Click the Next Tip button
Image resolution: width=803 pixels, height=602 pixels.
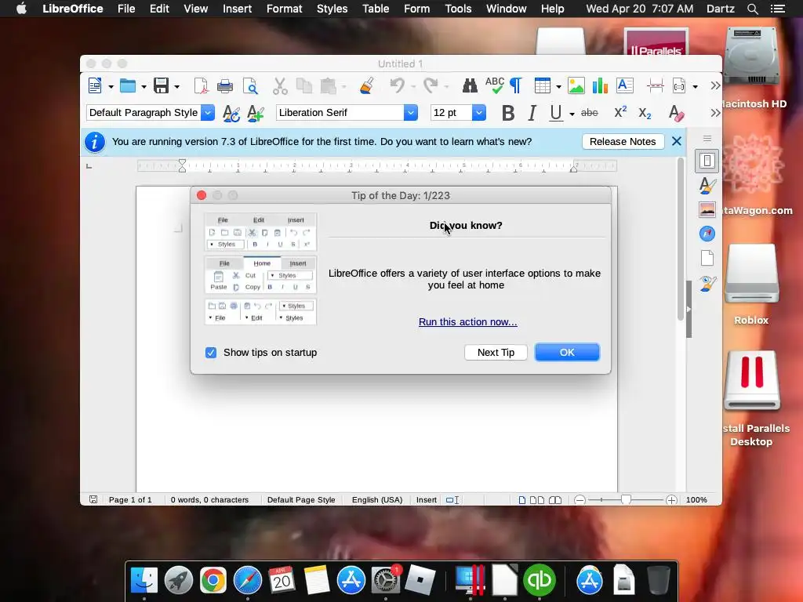click(x=496, y=352)
